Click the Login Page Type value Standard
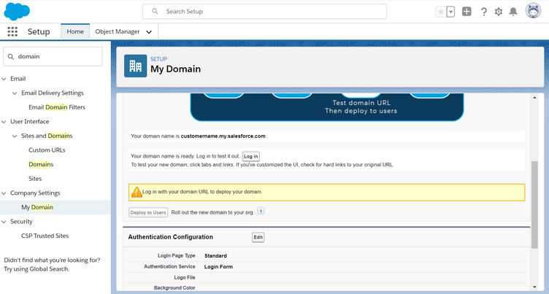 pos(215,256)
